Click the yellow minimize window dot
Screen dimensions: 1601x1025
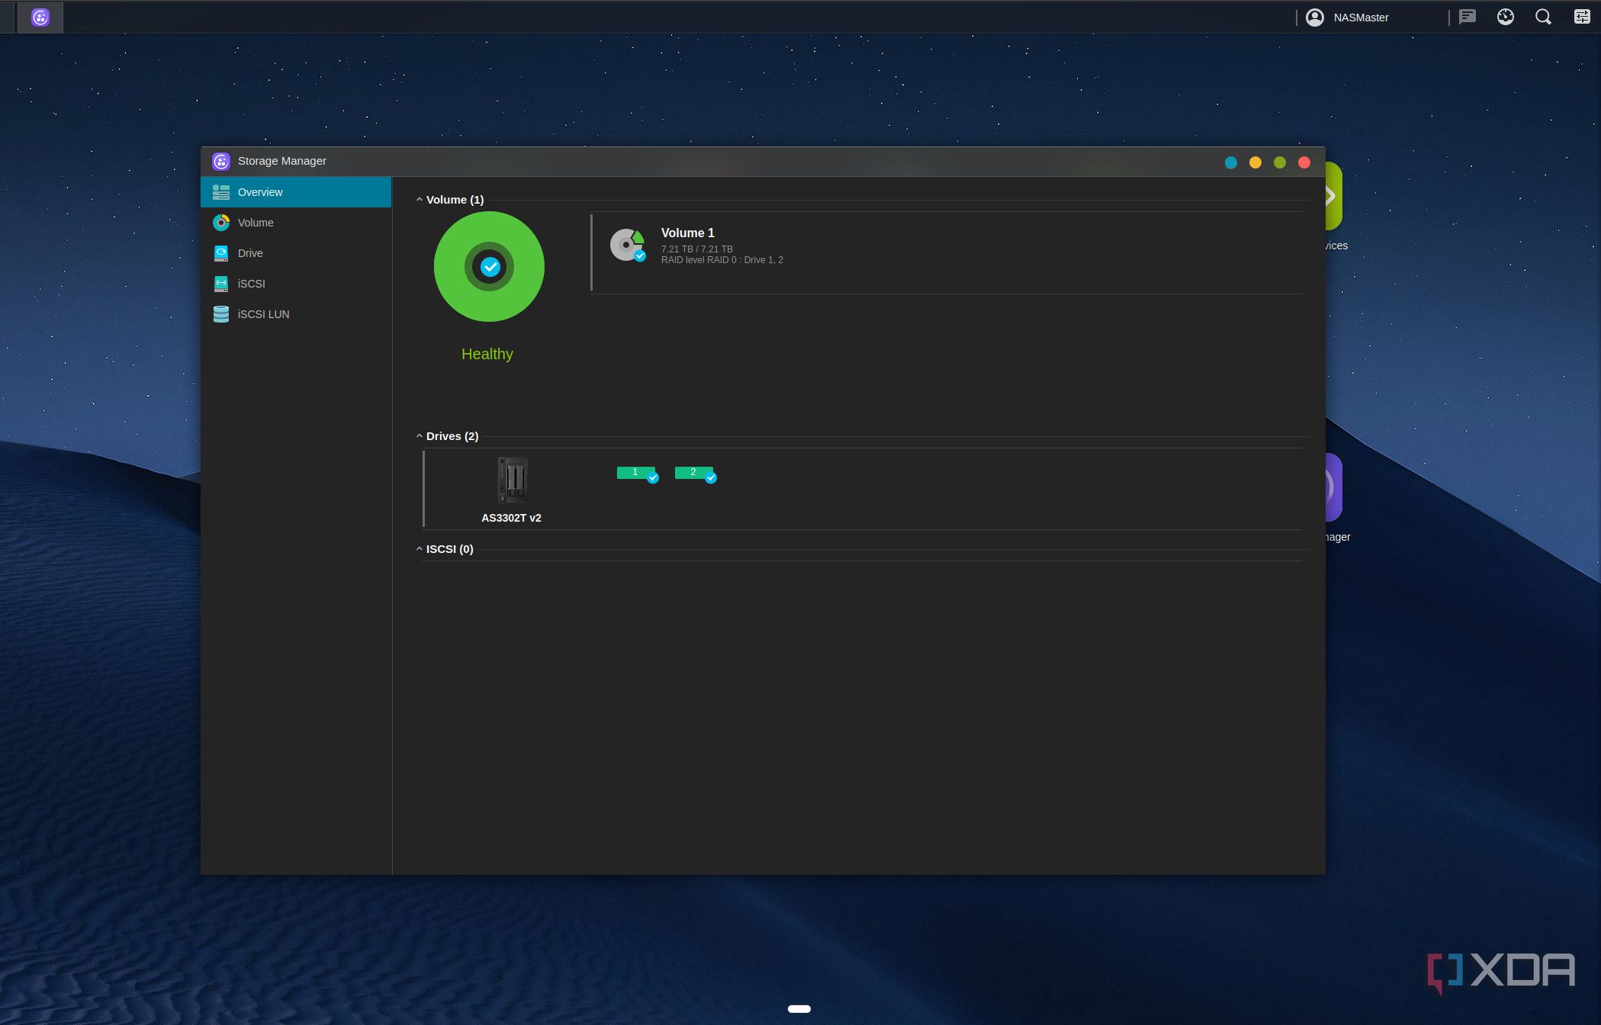coord(1255,162)
